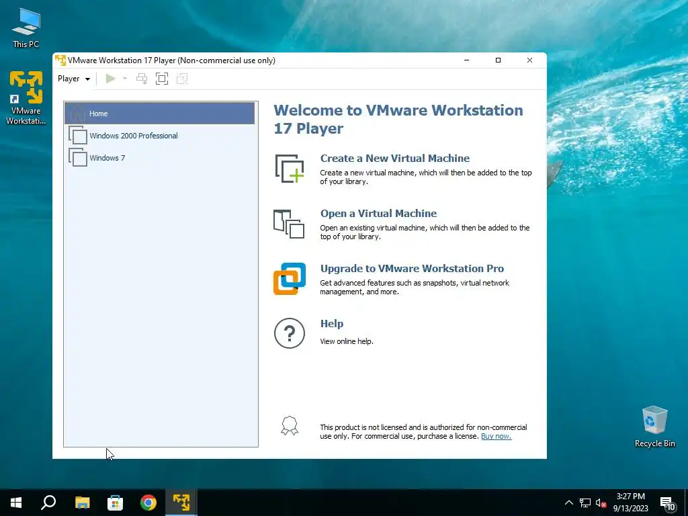Select the Windows 7 virtual machine

point(159,157)
